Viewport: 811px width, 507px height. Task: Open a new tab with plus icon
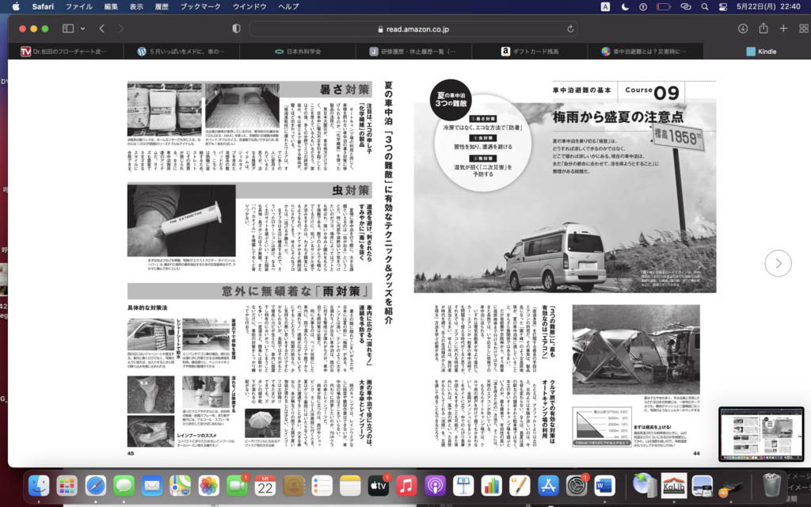783,29
